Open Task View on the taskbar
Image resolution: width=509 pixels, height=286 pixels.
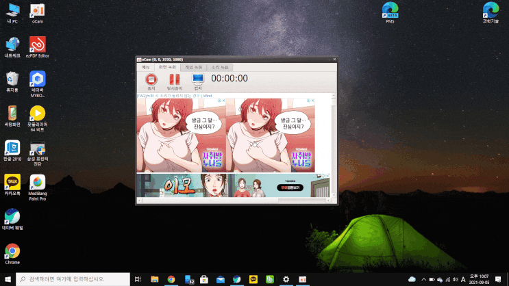pos(138,279)
